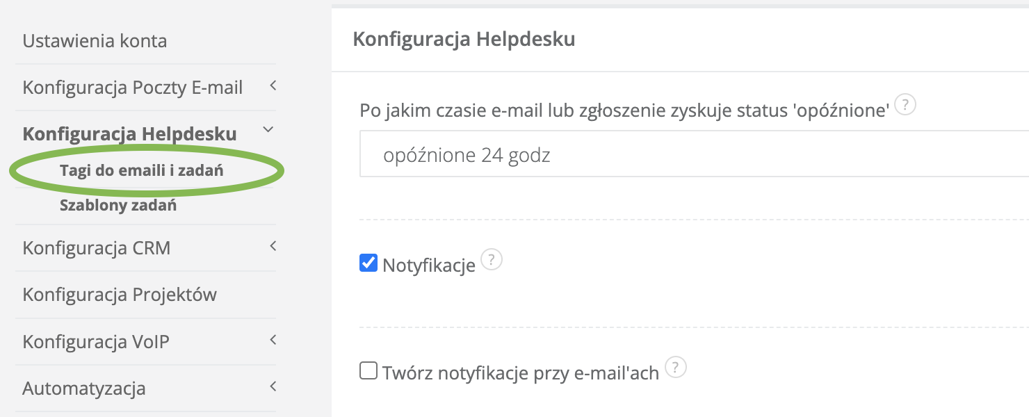
Task: Click help icon next to 'opóźnione' status label
Action: coord(905,106)
